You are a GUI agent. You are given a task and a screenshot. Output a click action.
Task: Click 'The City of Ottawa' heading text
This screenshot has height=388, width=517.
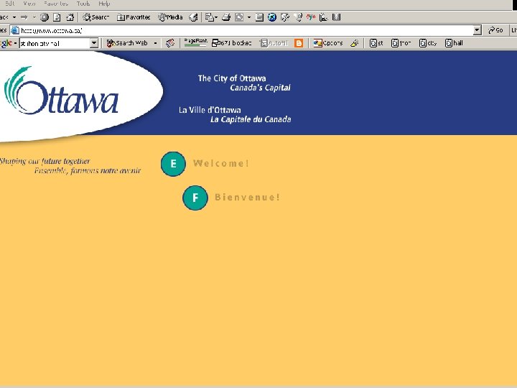coord(232,78)
